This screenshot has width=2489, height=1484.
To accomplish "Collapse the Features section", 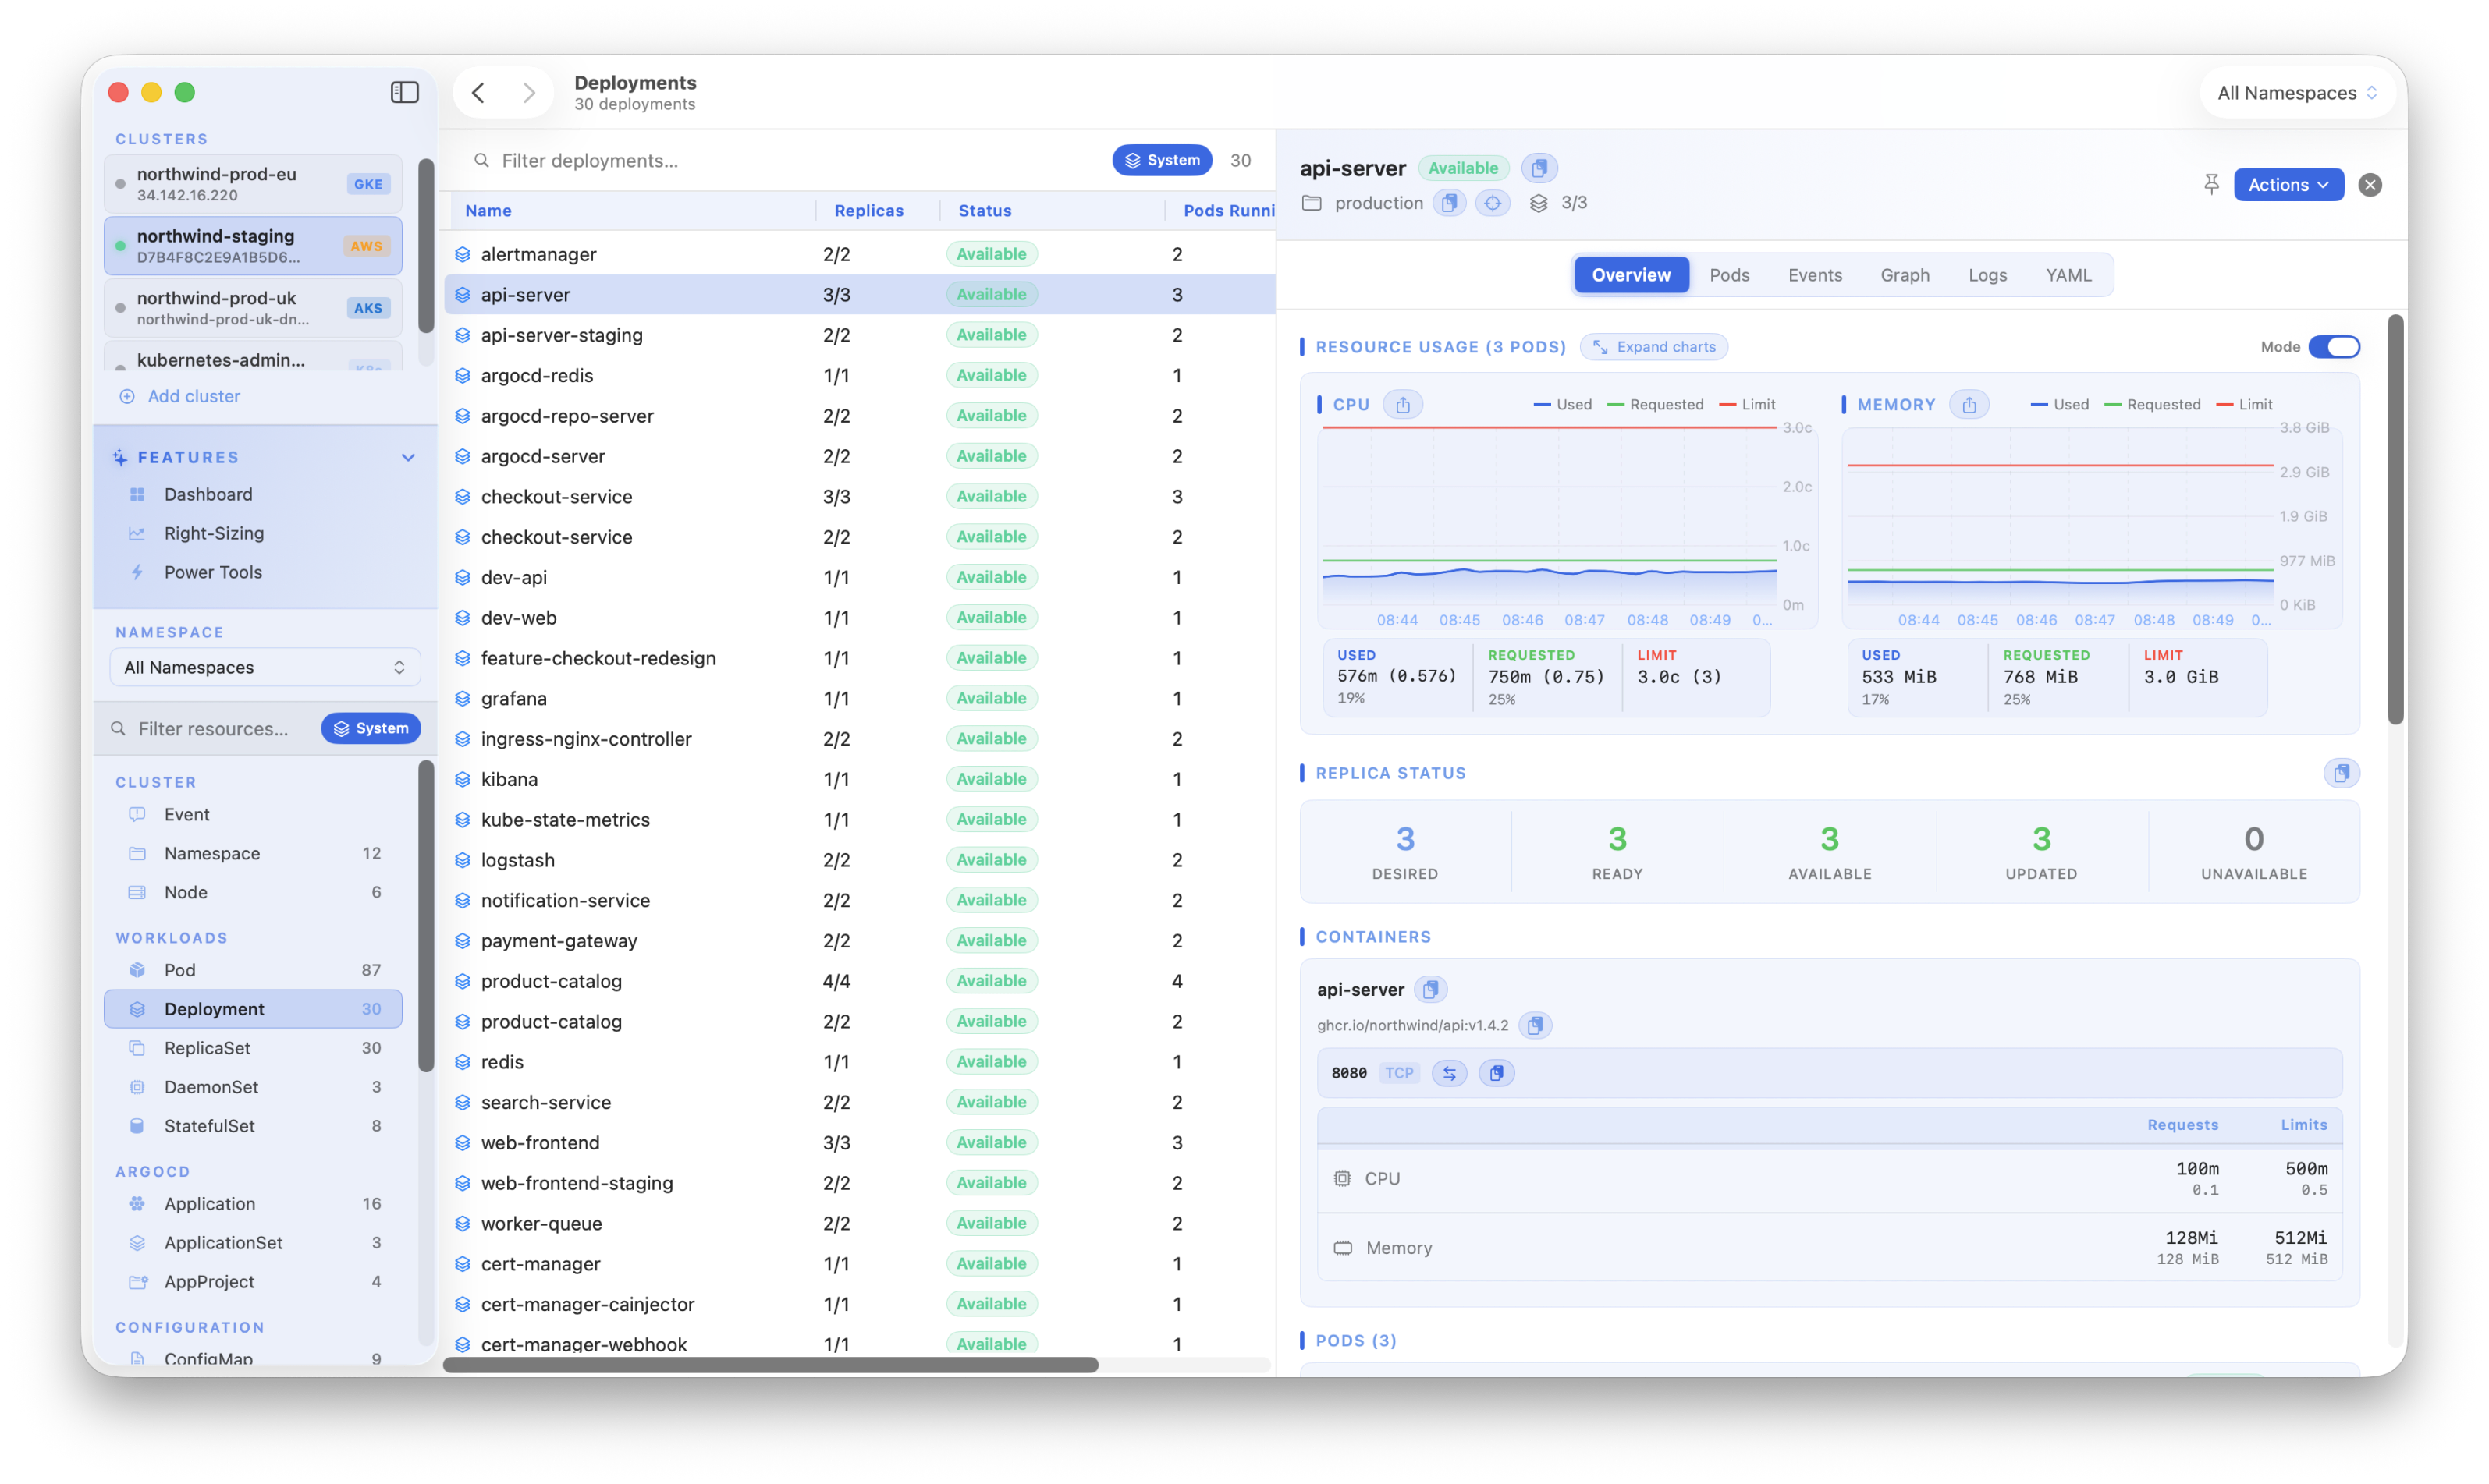I will pos(408,457).
